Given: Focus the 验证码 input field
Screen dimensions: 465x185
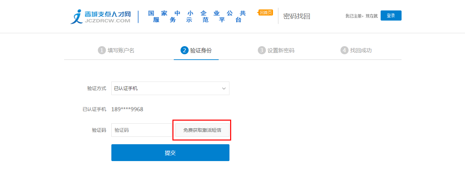Looking at the screenshot, I should click(142, 130).
